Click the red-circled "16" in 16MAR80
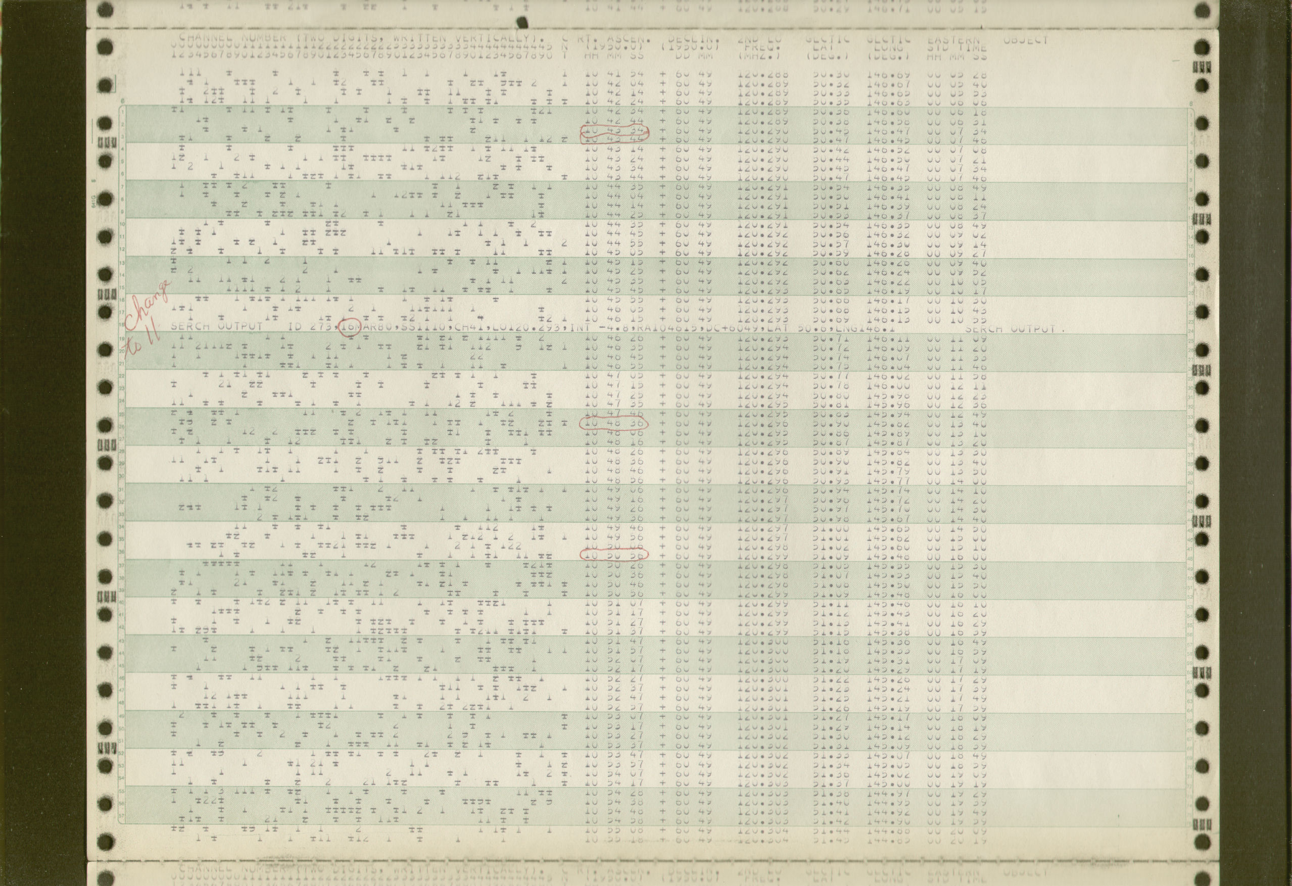 point(349,326)
